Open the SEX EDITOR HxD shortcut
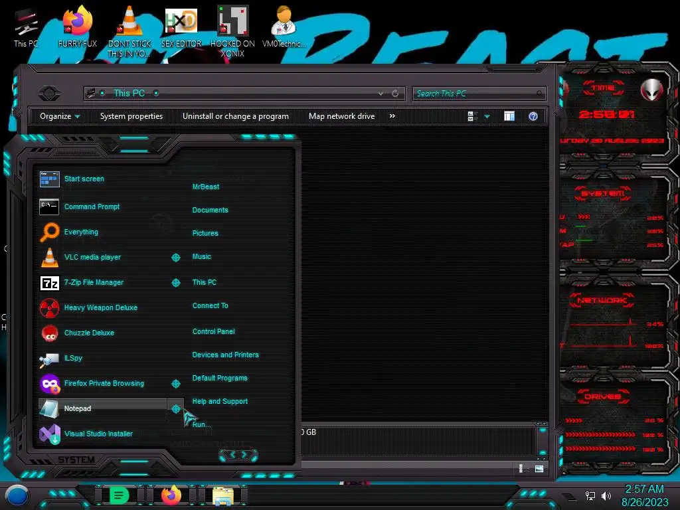Viewport: 680px width, 510px height. [181, 29]
